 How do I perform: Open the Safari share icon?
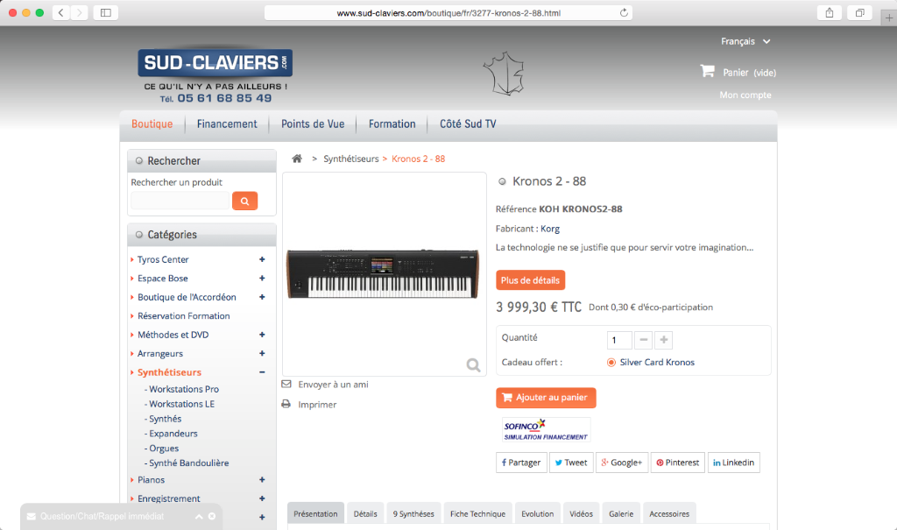point(829,12)
